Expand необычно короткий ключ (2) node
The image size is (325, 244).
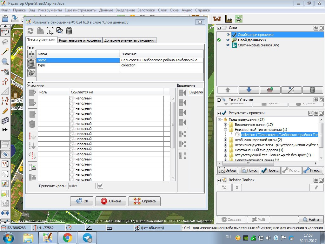pyautogui.click(x=226, y=140)
